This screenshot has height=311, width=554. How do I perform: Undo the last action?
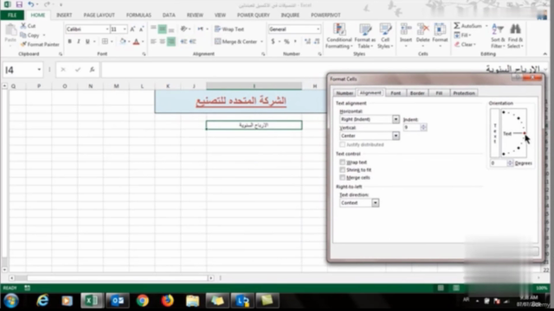click(x=31, y=4)
